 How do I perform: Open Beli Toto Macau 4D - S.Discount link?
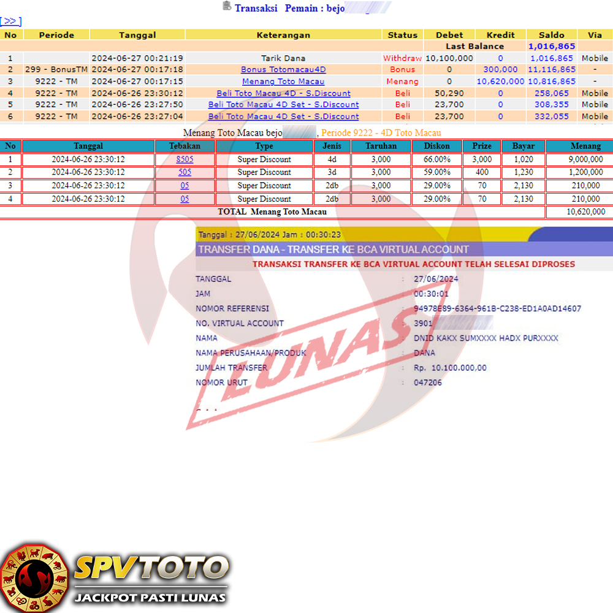(x=283, y=93)
